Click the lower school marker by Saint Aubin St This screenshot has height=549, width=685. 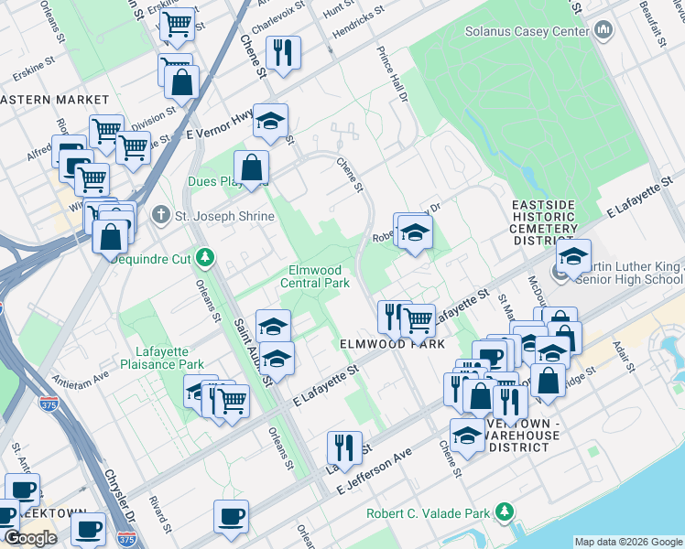click(x=277, y=360)
